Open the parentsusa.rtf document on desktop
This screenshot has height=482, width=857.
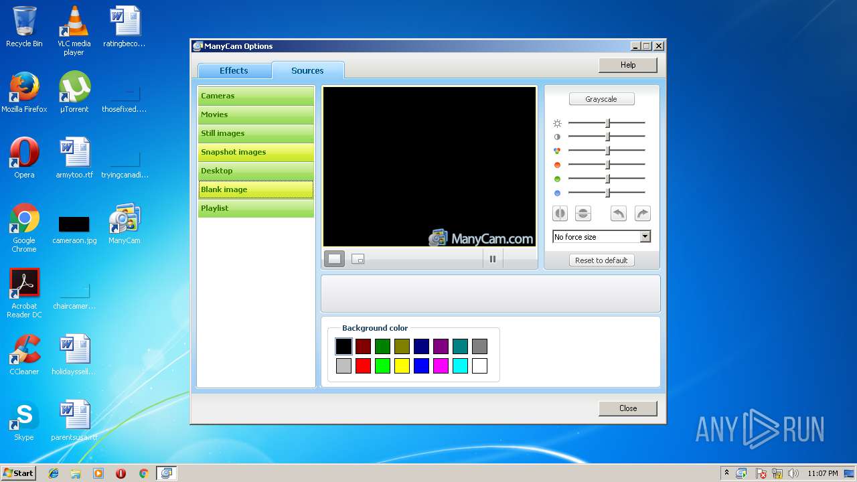click(x=74, y=420)
